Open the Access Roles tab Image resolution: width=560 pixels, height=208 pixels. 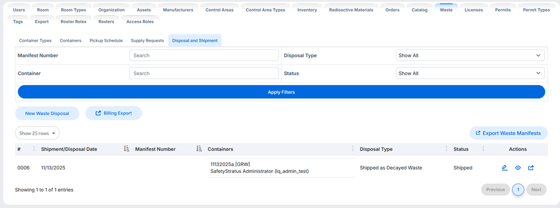click(140, 21)
